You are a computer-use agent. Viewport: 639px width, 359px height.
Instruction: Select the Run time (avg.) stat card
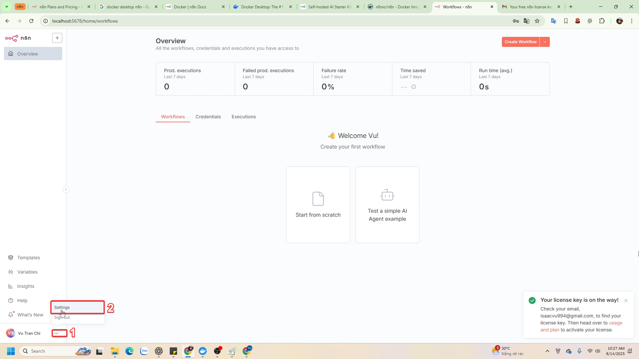click(x=510, y=79)
